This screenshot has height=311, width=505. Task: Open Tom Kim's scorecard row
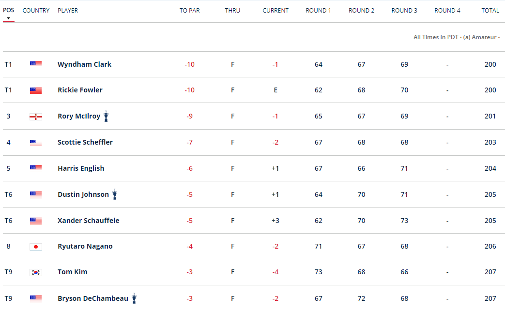pos(72,272)
